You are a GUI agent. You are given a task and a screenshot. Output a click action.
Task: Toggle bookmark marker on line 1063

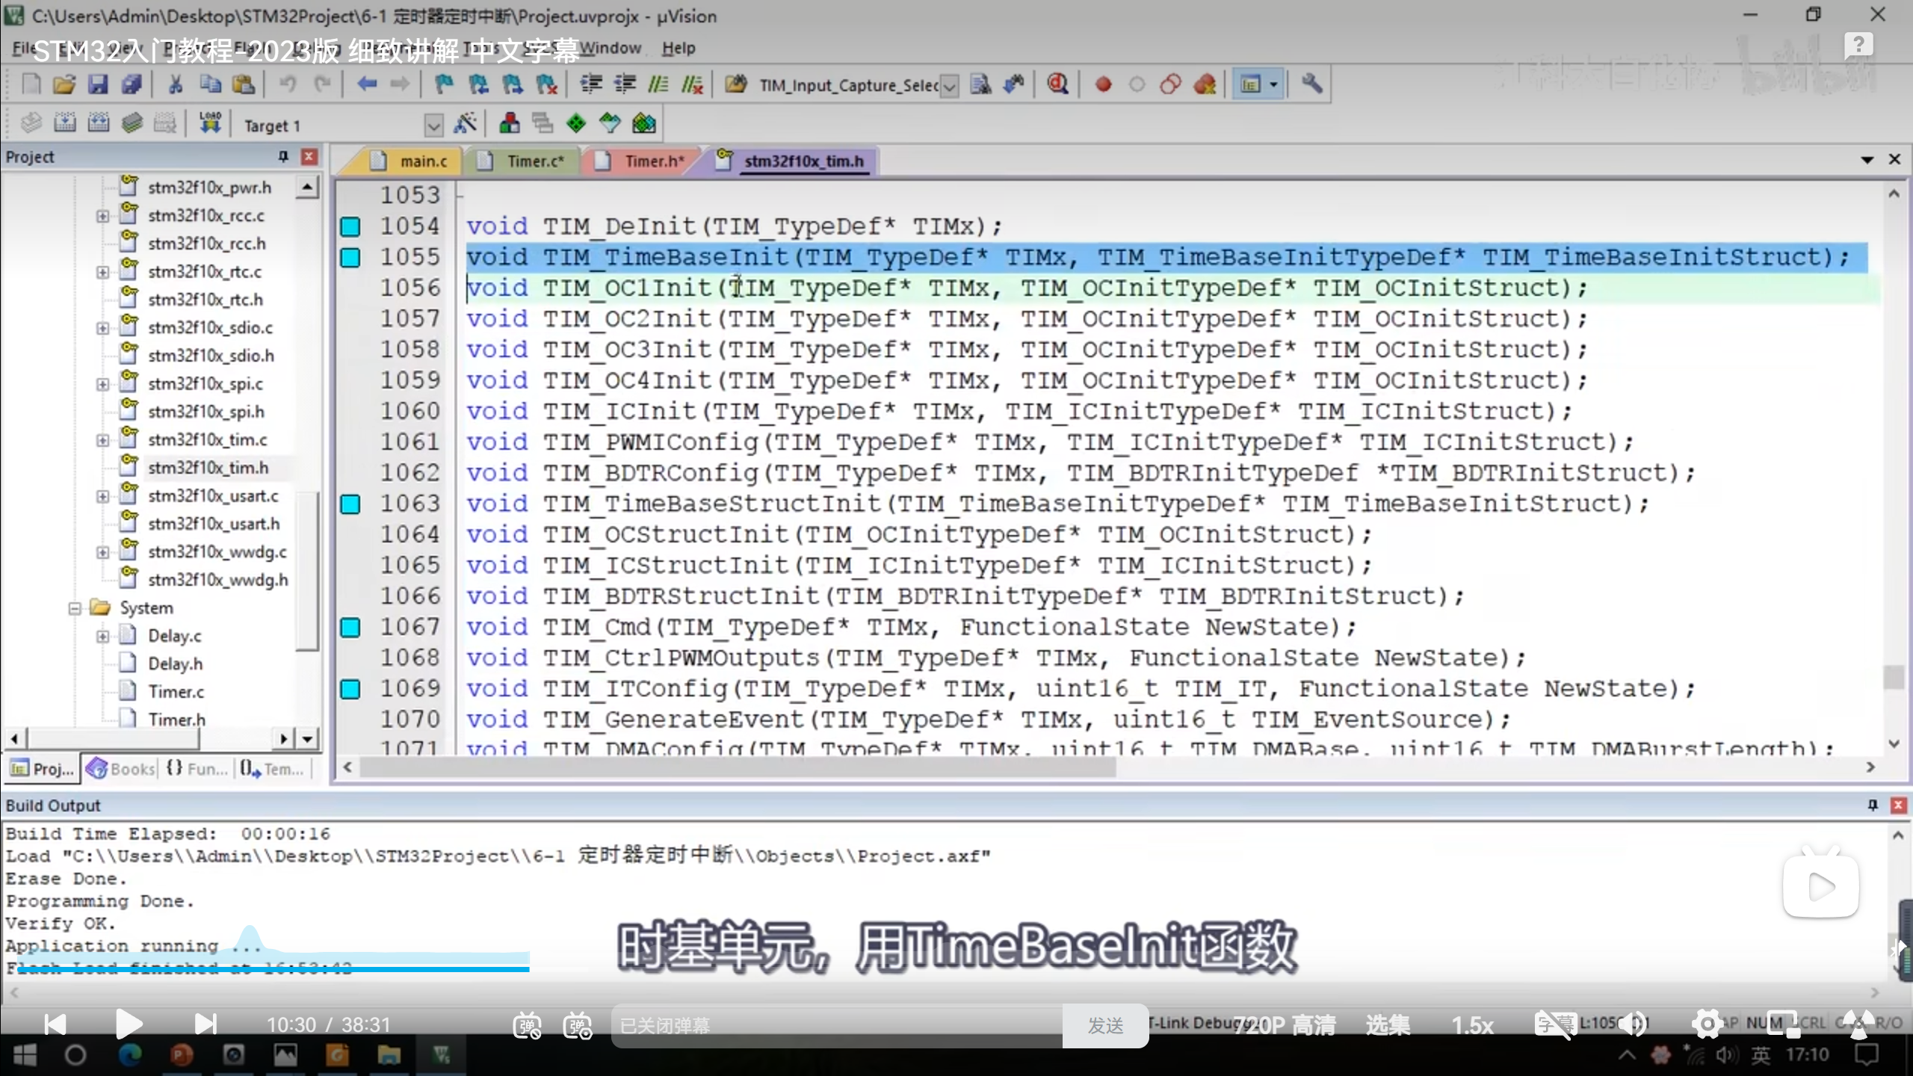point(350,504)
